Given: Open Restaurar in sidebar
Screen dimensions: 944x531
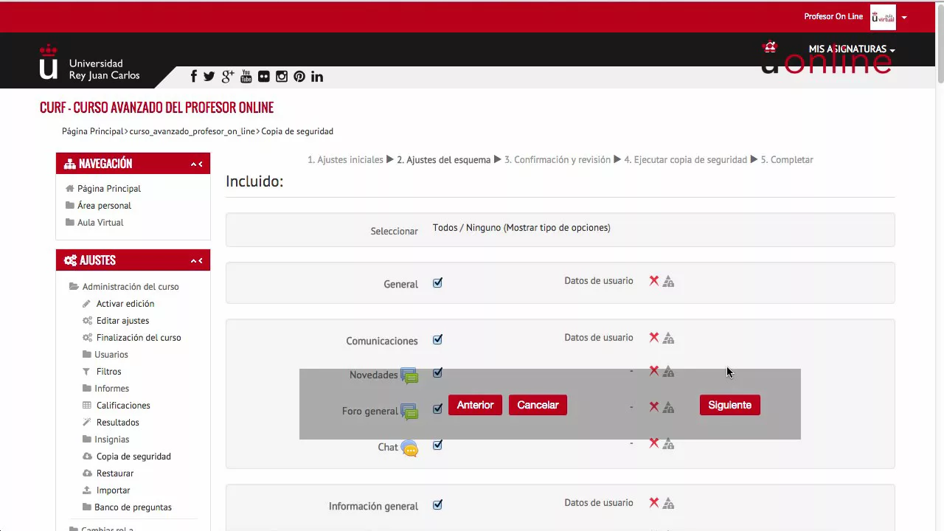Looking at the screenshot, I should pyautogui.click(x=115, y=473).
